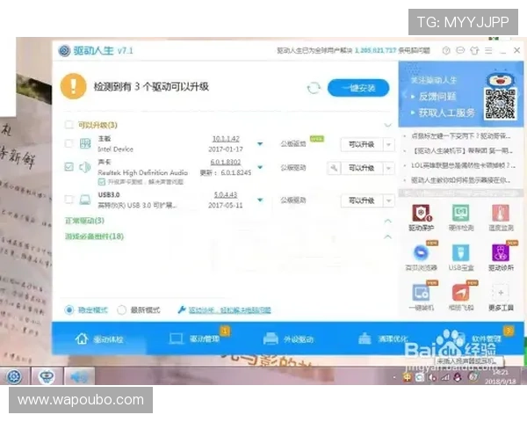
Task: Open the 硬件检测 tool
Action: pyautogui.click(x=461, y=213)
